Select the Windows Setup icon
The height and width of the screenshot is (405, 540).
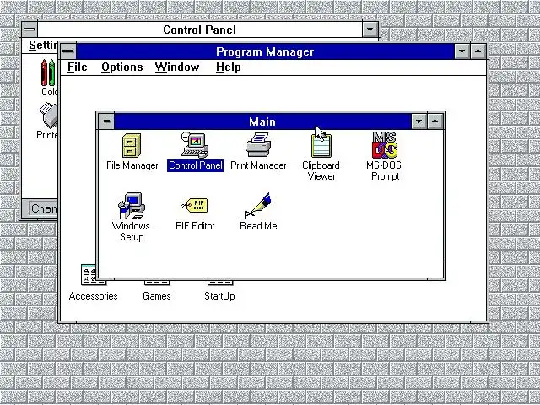pos(132,217)
